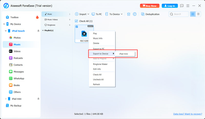Image resolution: width=205 pixels, height=119 pixels.
Task: Open Videos in the sidebar
Action: pos(17,51)
